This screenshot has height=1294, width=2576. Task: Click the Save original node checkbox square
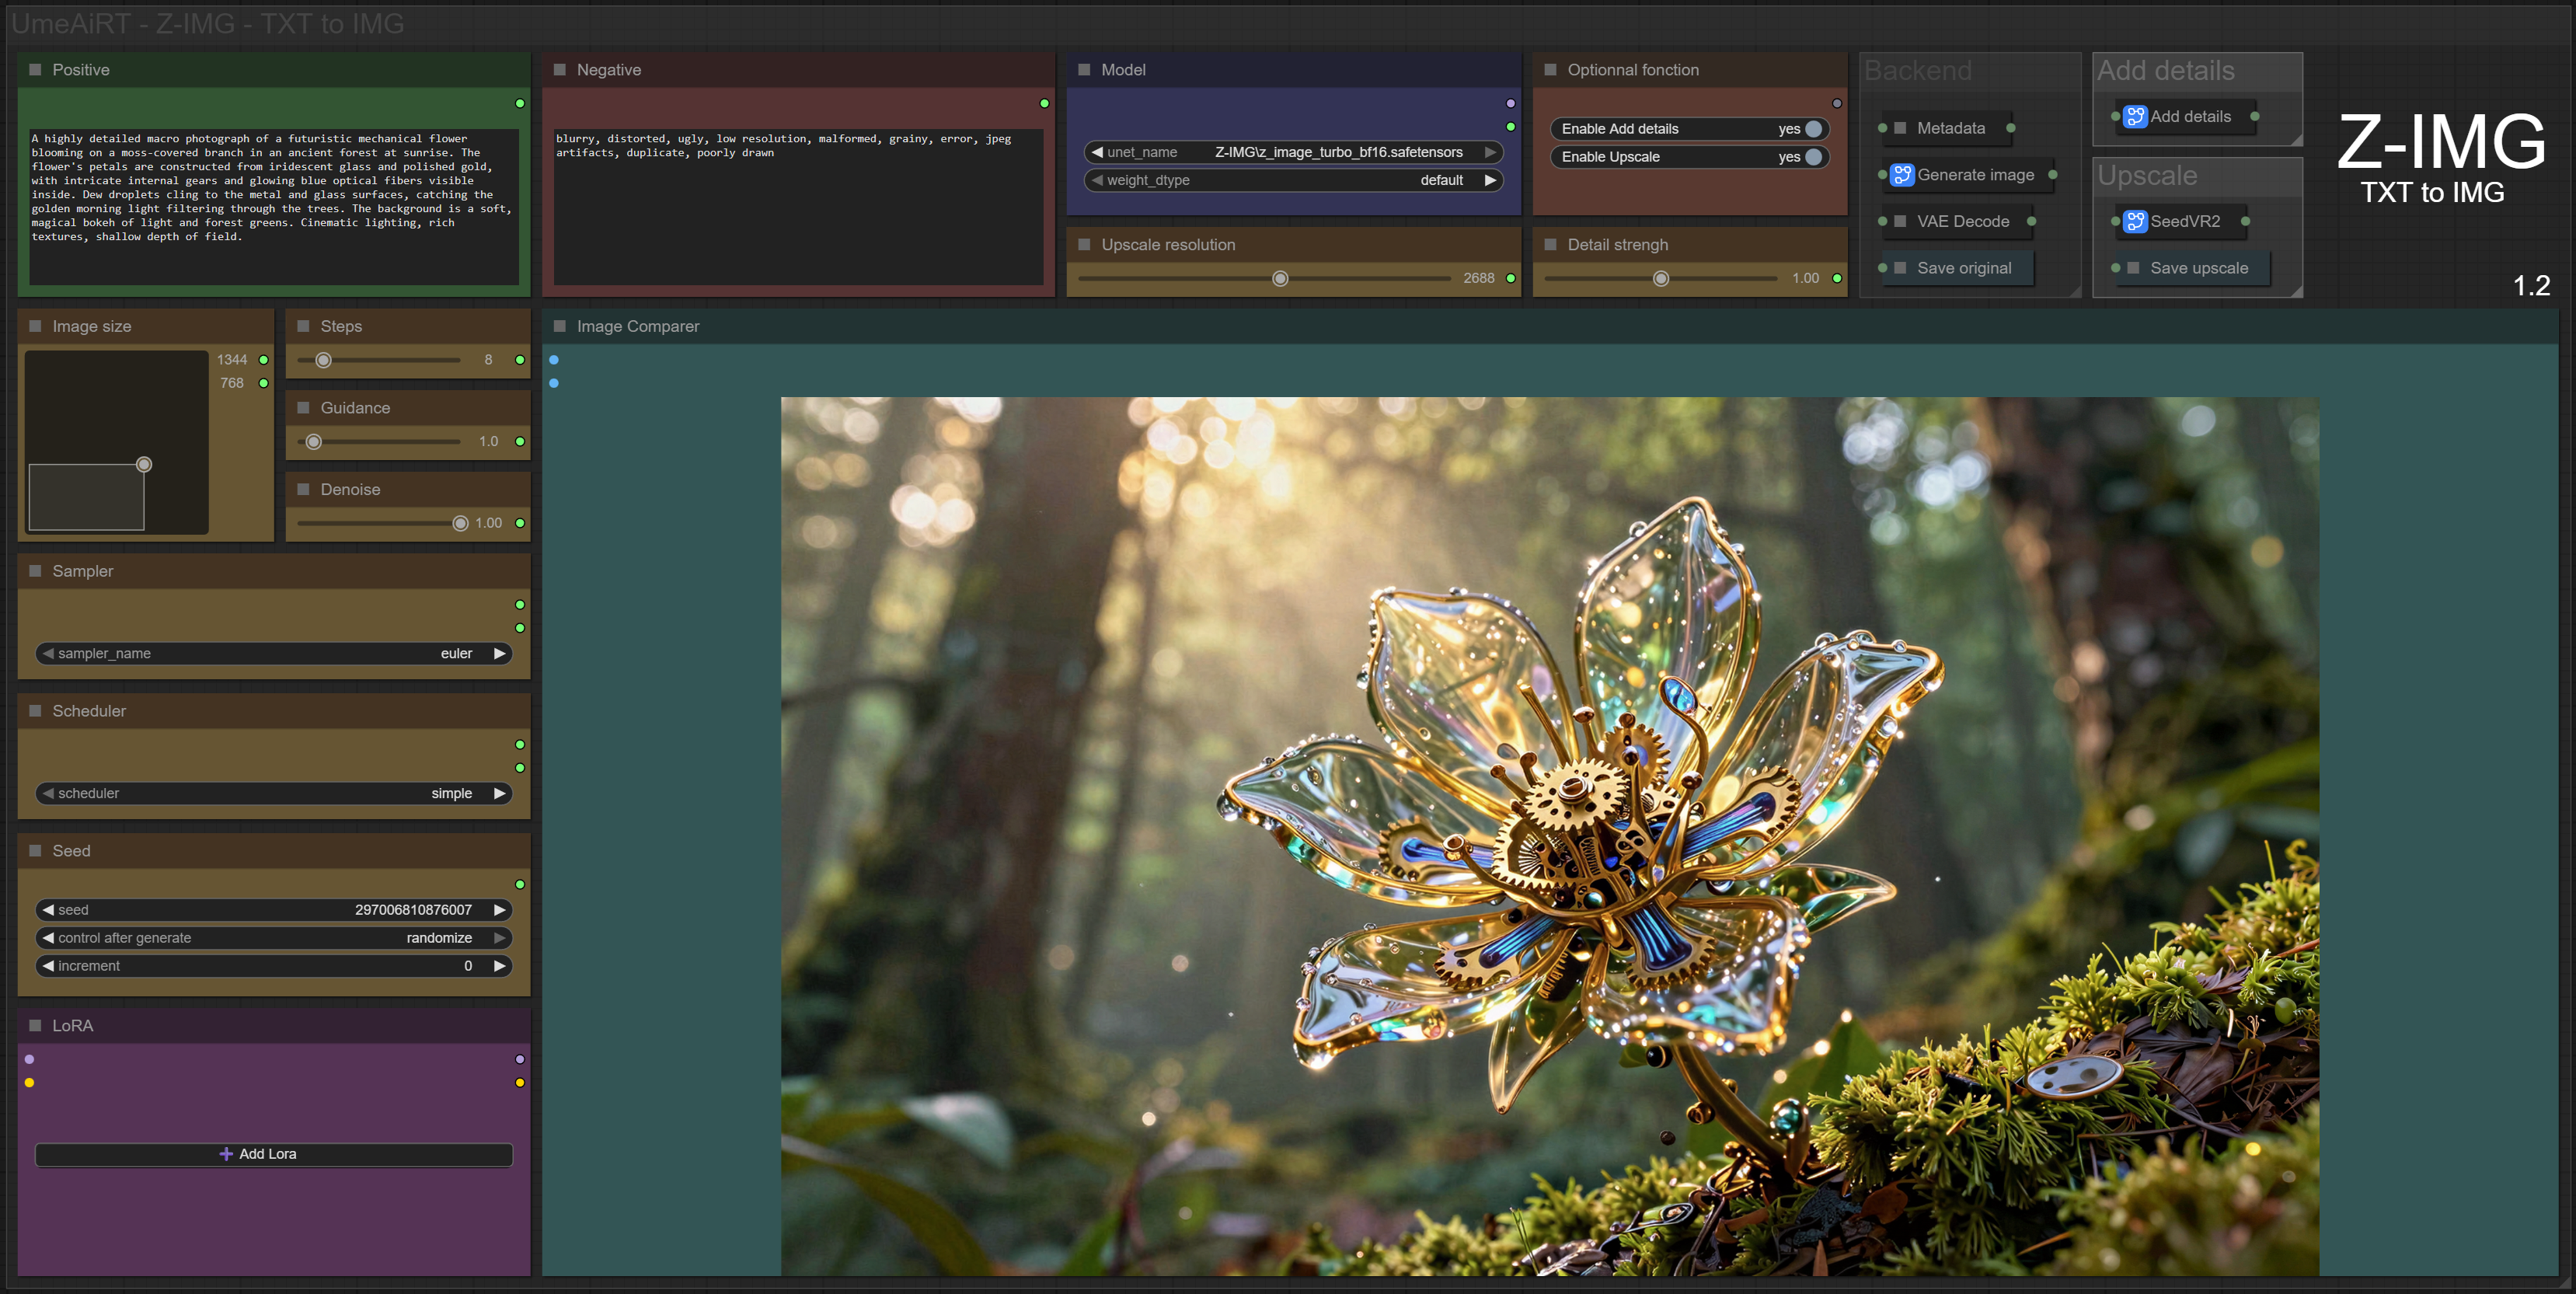tap(1900, 268)
